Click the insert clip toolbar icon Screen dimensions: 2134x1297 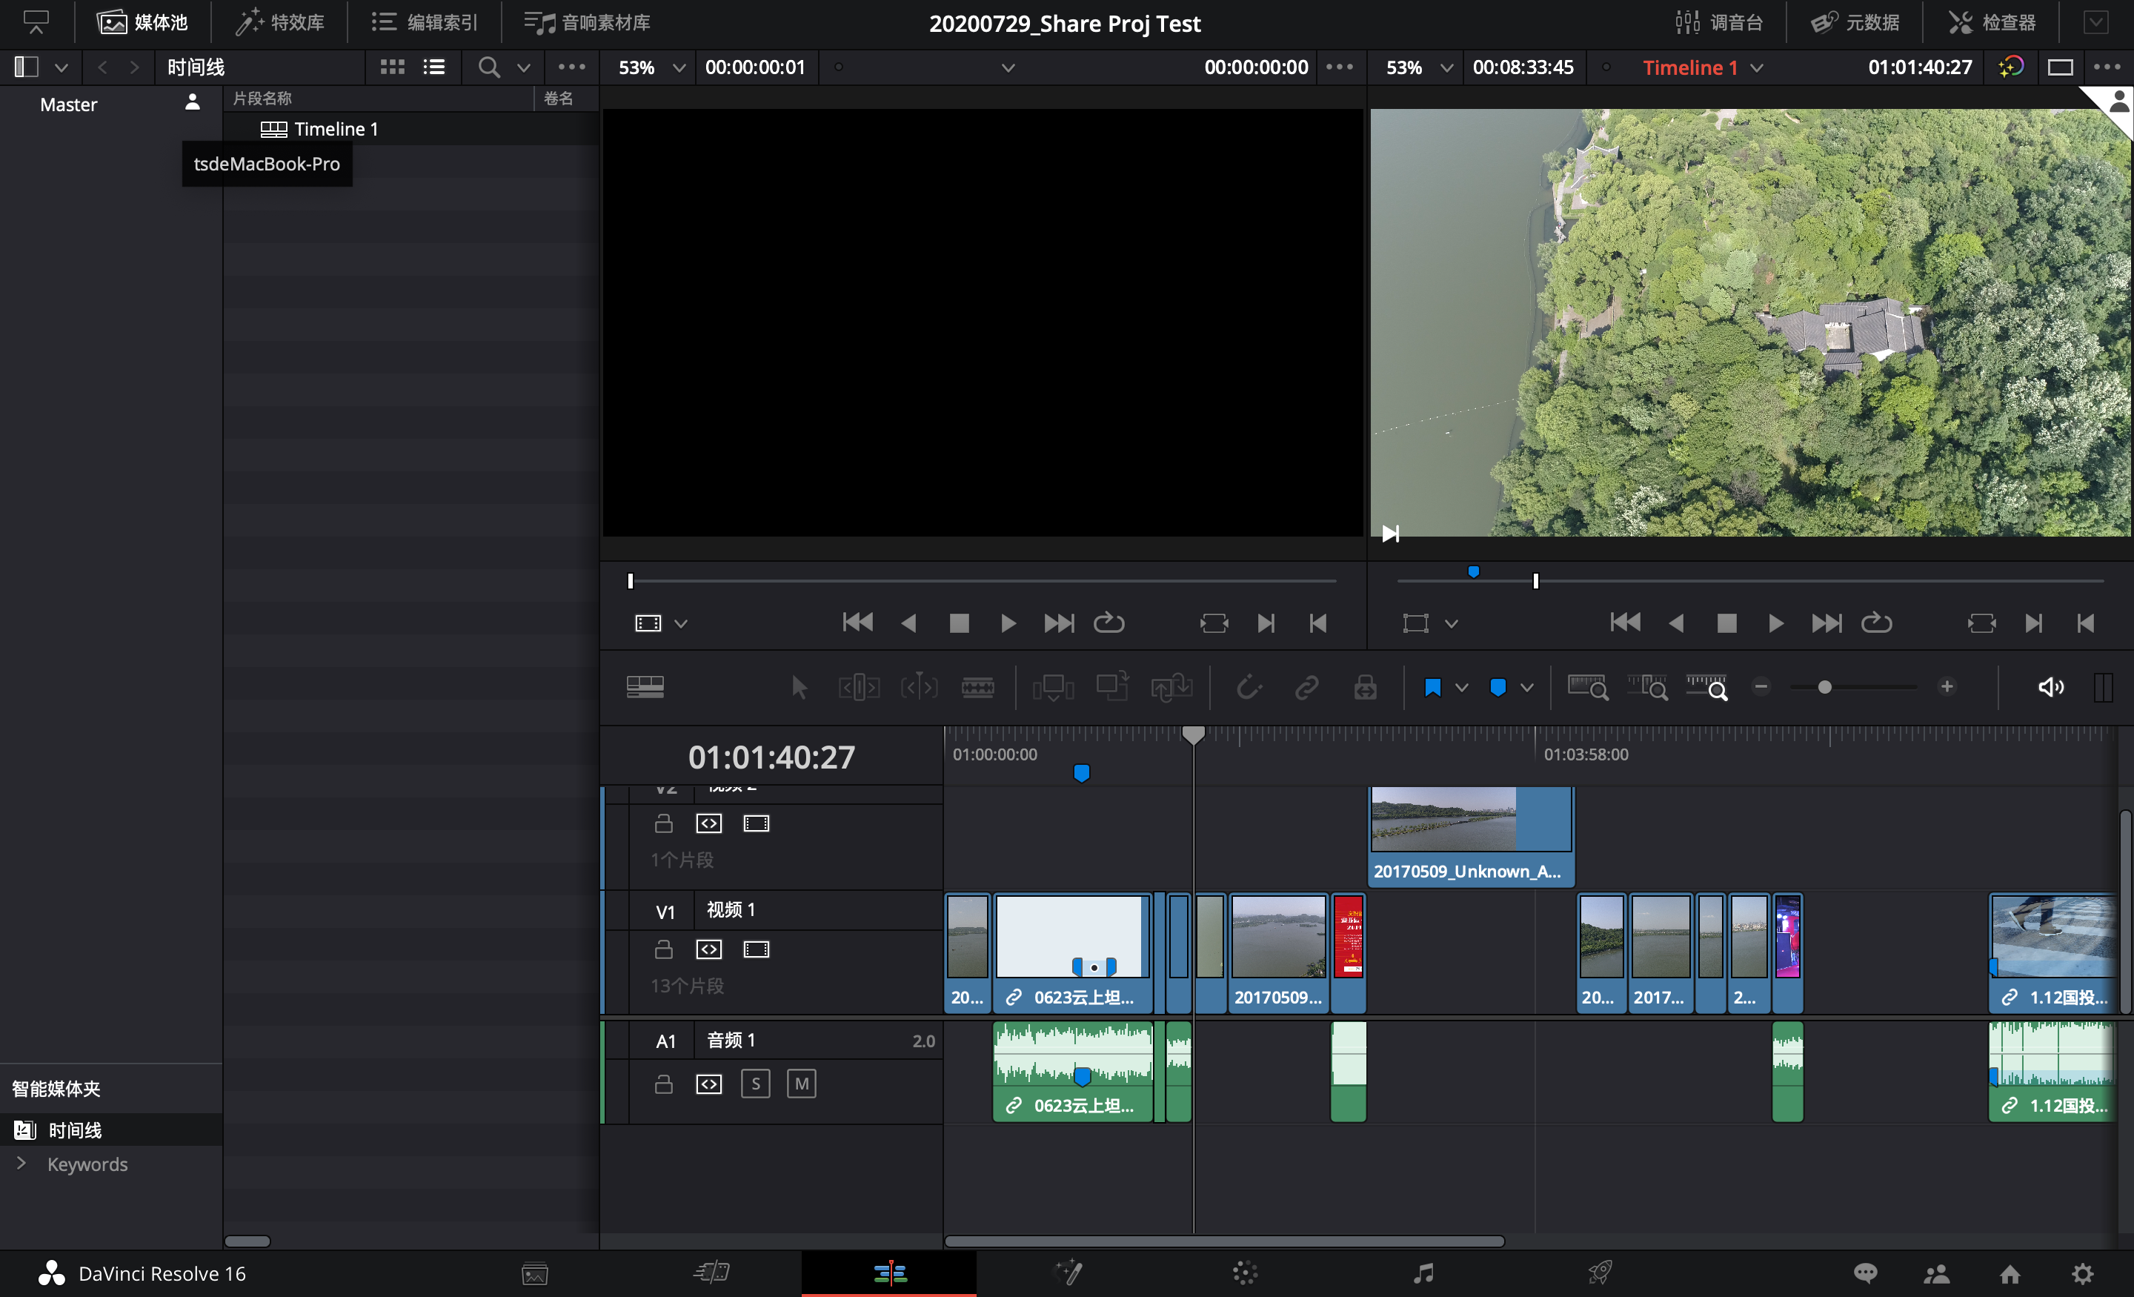pyautogui.click(x=1052, y=687)
